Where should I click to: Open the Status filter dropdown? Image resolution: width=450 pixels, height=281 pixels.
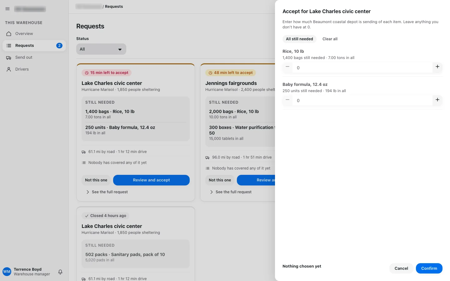[101, 49]
